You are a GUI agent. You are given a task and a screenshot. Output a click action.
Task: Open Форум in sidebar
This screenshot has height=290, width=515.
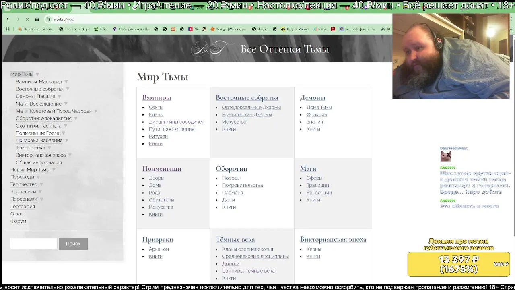pyautogui.click(x=18, y=221)
